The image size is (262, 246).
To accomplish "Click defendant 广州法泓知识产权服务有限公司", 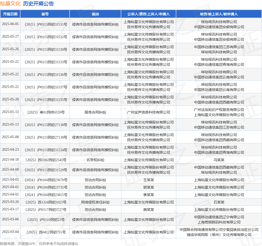I will point(219,110).
